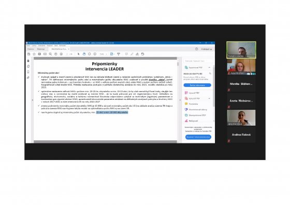Collapse right tools panel arrow
The height and width of the screenshot is (205, 290).
(x=180, y=100)
